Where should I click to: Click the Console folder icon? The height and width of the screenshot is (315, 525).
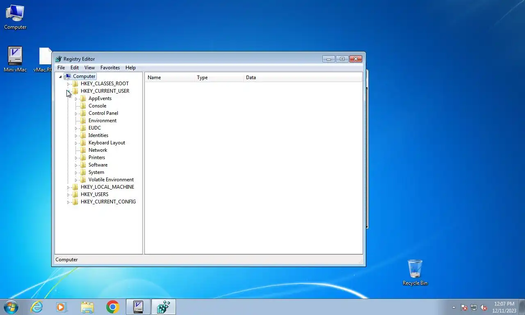pyautogui.click(x=83, y=106)
